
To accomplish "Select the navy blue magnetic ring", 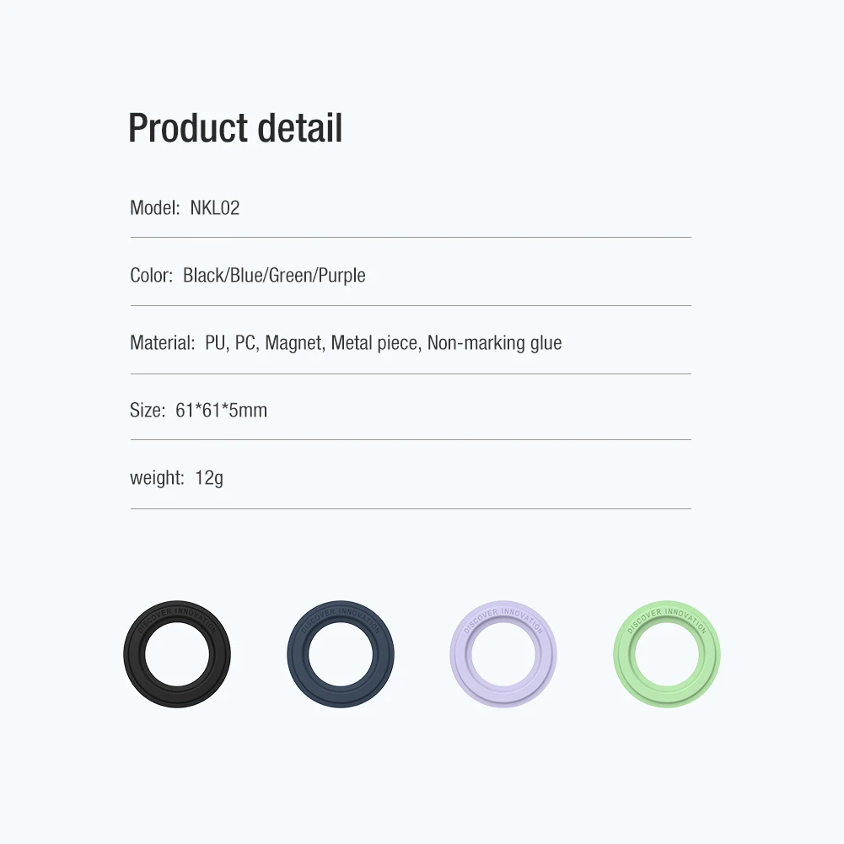I will point(340,654).
